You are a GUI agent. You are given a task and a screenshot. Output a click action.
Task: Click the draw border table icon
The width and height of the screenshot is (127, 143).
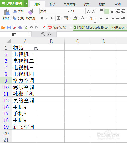[66, 18]
